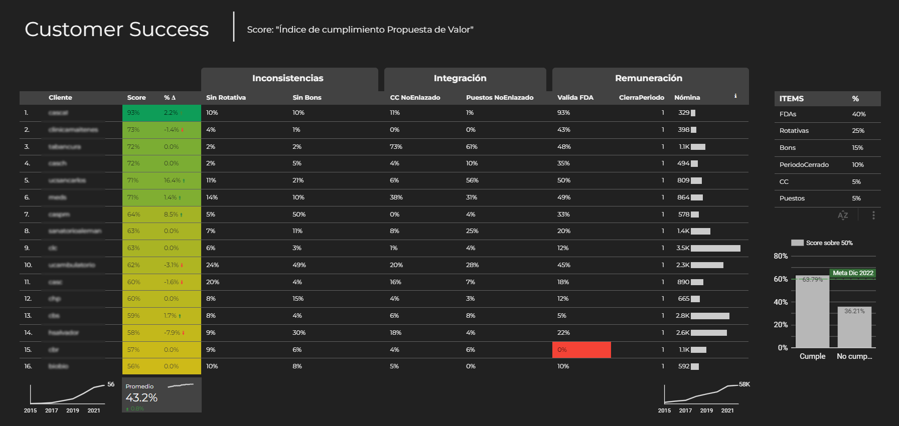The width and height of the screenshot is (899, 426).
Task: Click the 2.3K Nómina value in row 10
Action: [683, 265]
